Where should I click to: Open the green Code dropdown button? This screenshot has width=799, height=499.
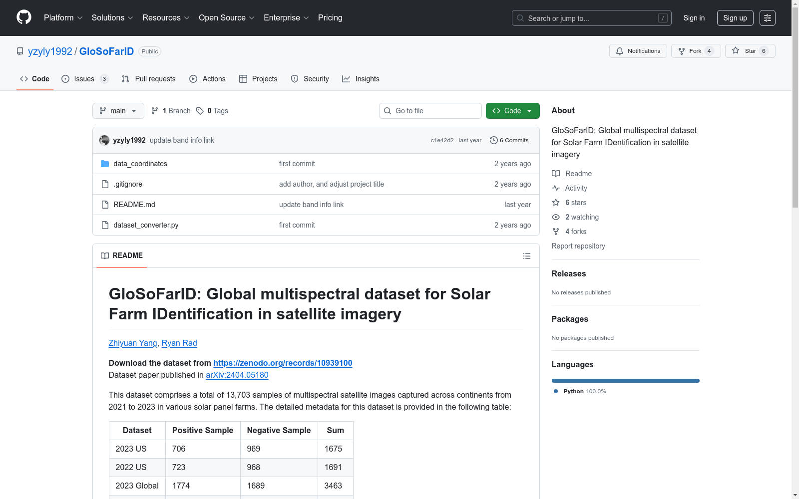point(513,111)
